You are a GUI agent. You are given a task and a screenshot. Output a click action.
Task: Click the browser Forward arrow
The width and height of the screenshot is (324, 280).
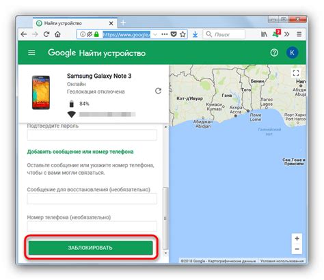click(35, 34)
